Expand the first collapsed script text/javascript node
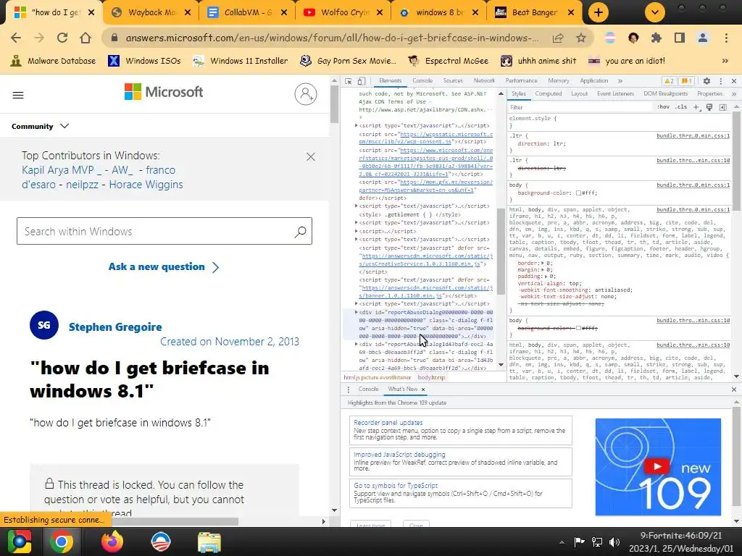Viewport: 742px width, 556px height. 357,126
